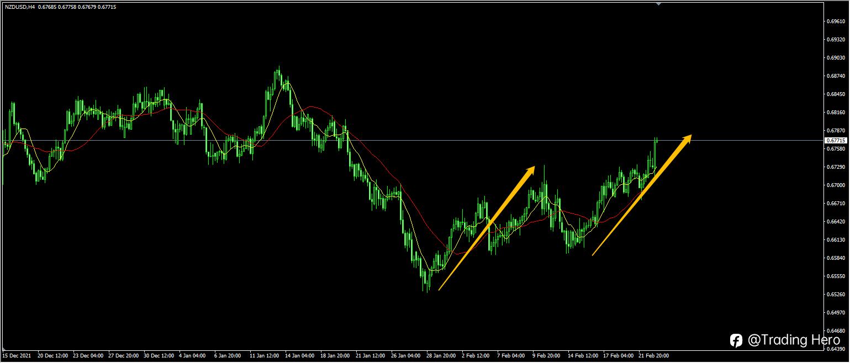Screen dimensions: 850x363
Task: Click the 14 Jan 04:00 time label
Action: (x=300, y=356)
